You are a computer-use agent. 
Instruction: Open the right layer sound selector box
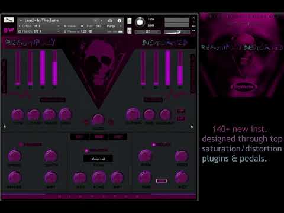click(153, 100)
